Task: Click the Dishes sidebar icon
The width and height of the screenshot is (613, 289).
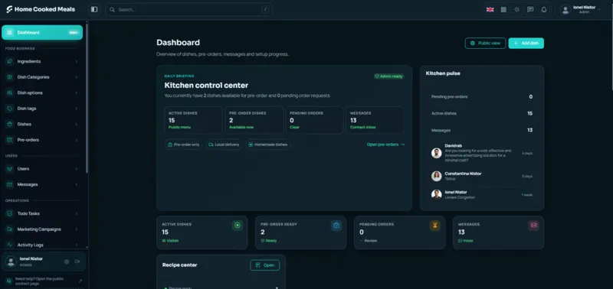Action: [x=10, y=124]
